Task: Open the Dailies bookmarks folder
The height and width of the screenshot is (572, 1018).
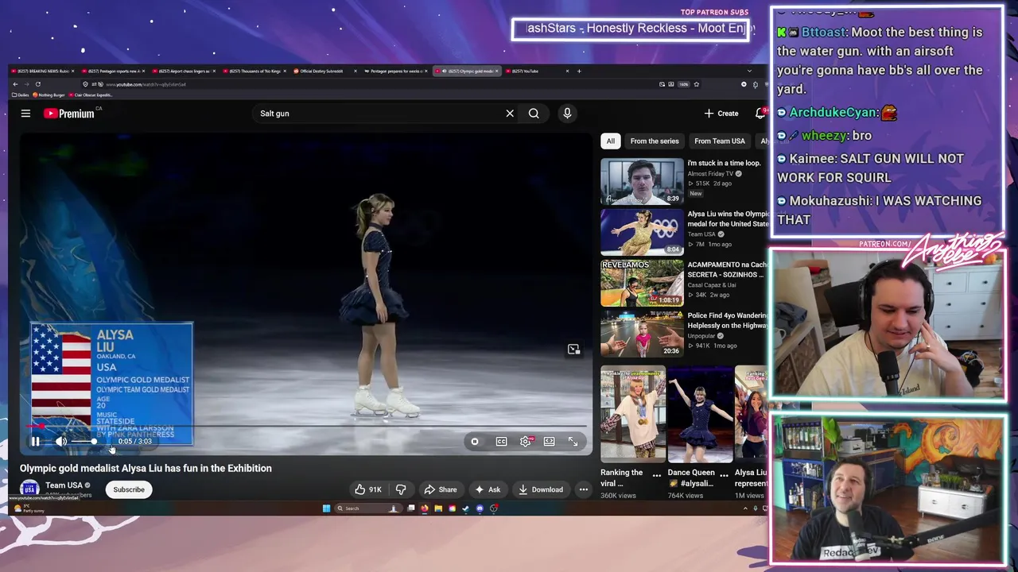Action: point(21,95)
